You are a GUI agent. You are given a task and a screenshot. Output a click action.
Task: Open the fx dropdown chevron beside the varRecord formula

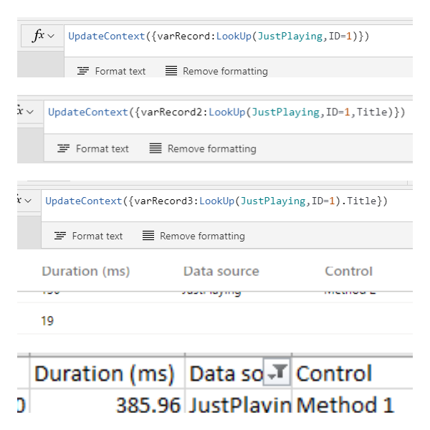click(51, 36)
